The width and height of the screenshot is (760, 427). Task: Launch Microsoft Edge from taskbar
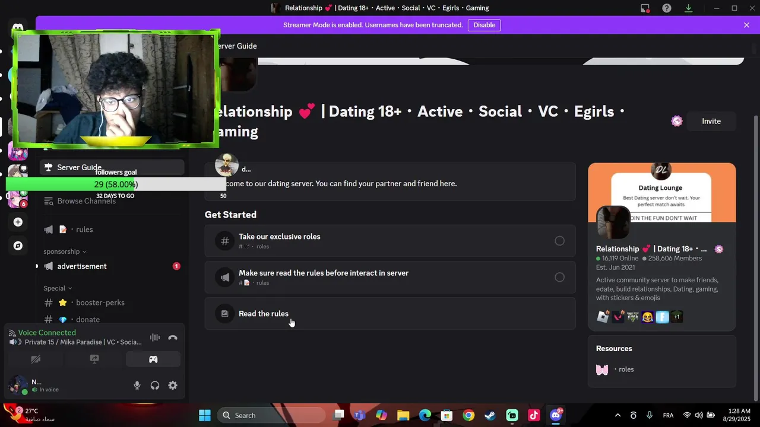click(425, 415)
